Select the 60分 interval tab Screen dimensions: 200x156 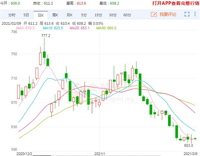(127, 15)
